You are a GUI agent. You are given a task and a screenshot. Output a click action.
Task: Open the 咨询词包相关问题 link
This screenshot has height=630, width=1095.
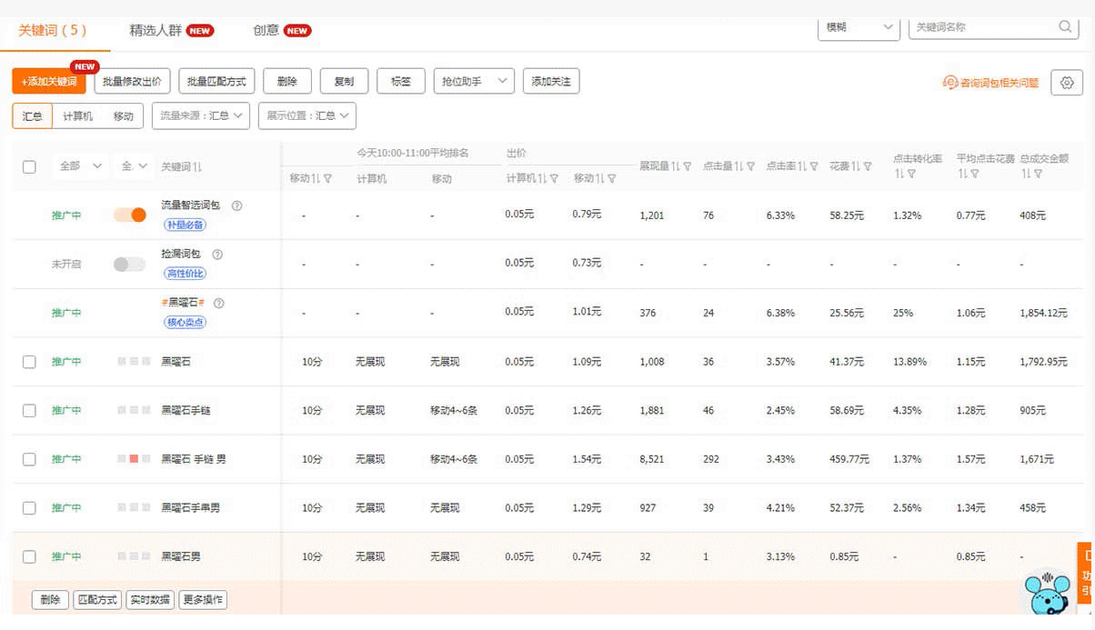coord(991,83)
